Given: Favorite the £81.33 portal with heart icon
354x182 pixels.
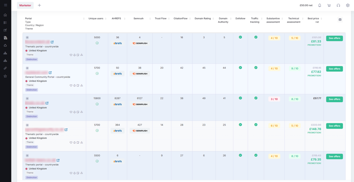Looking at the screenshot, I should click(71, 55).
